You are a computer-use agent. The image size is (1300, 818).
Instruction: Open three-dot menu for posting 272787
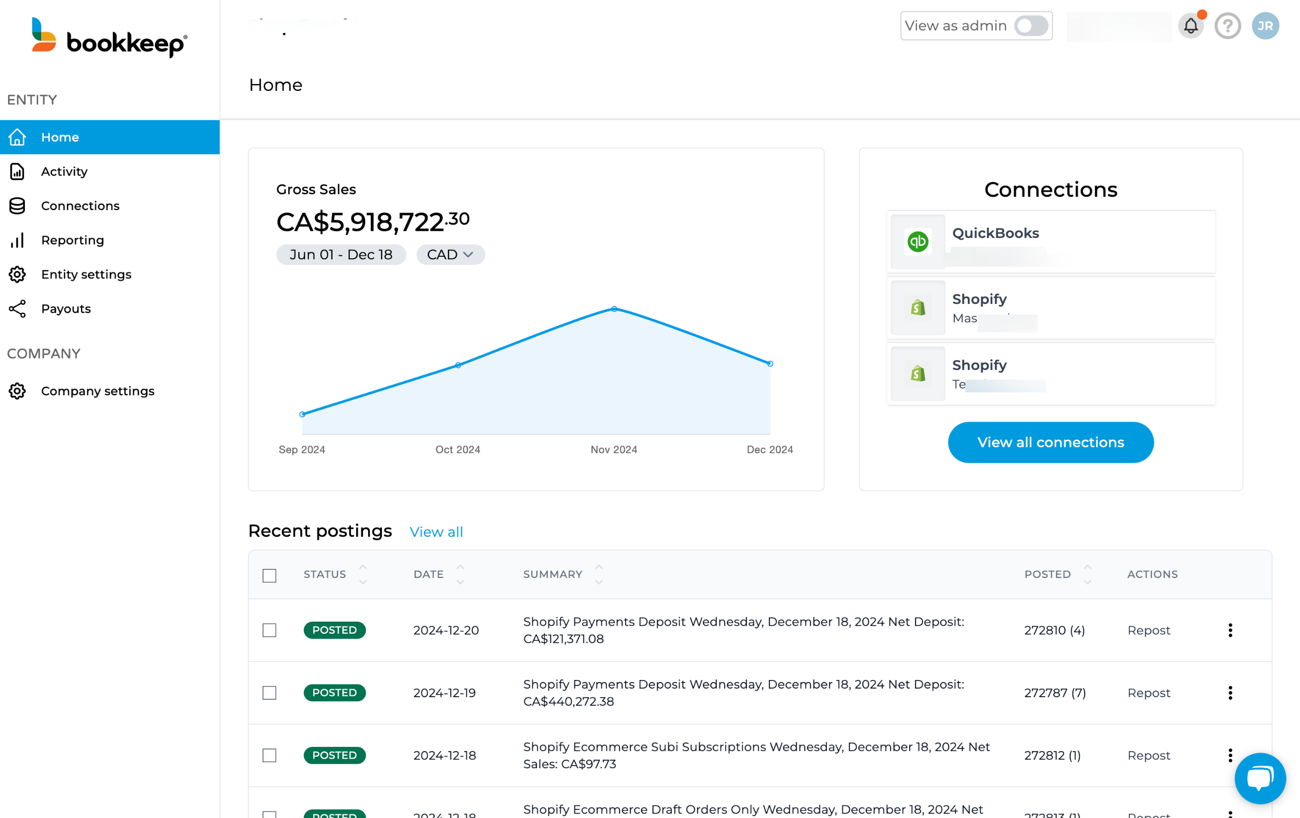click(1230, 692)
